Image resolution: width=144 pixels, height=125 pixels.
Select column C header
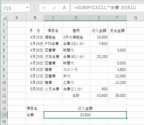[53, 18]
